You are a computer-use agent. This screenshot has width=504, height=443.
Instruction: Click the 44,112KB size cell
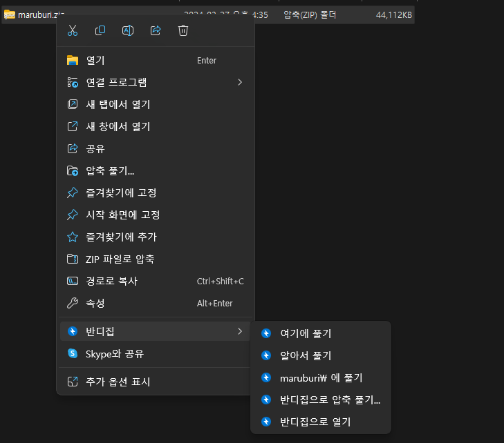394,14
